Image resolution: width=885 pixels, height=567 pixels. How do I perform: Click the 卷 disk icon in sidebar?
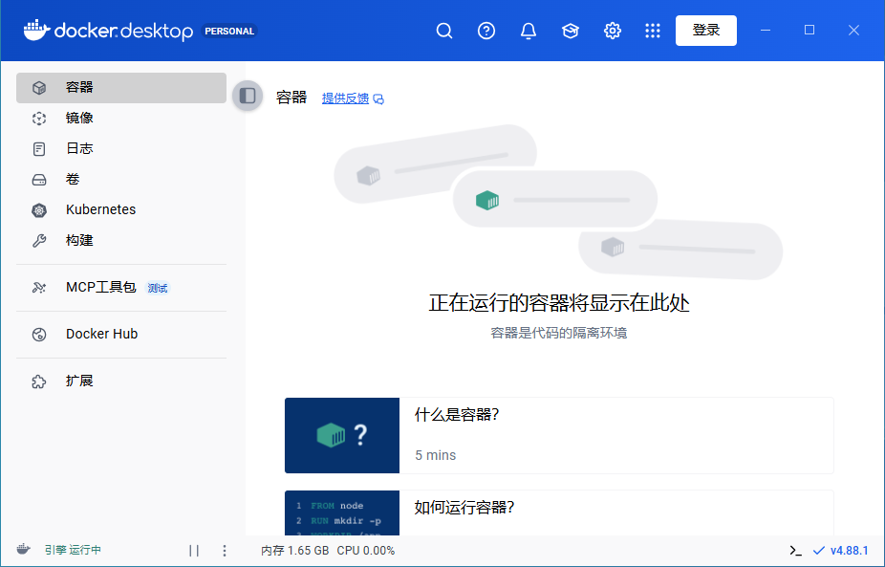39,180
